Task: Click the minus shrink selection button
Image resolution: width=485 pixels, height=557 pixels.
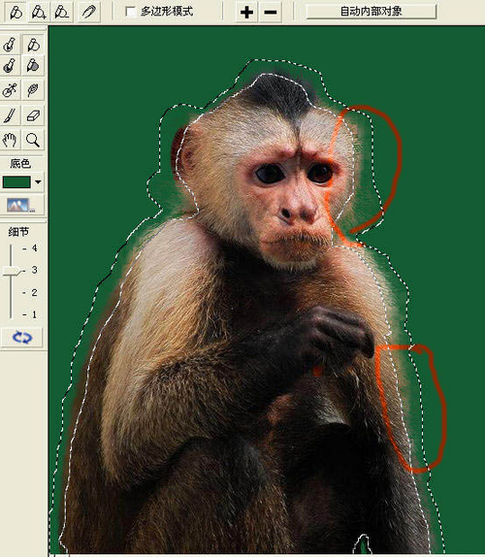Action: coord(271,13)
